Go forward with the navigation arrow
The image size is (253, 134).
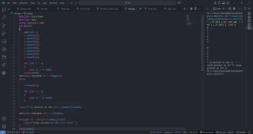(76, 3)
